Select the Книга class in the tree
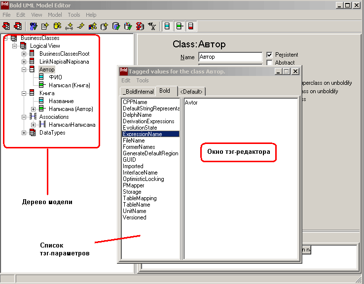 click(47, 93)
